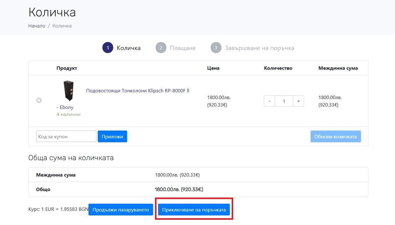Click the Обща сума на количката heading
Screen dimensions: 395x225
pyautogui.click(x=71, y=158)
